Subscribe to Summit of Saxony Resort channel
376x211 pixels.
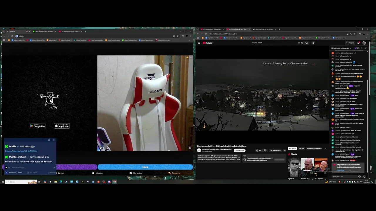[239, 150]
